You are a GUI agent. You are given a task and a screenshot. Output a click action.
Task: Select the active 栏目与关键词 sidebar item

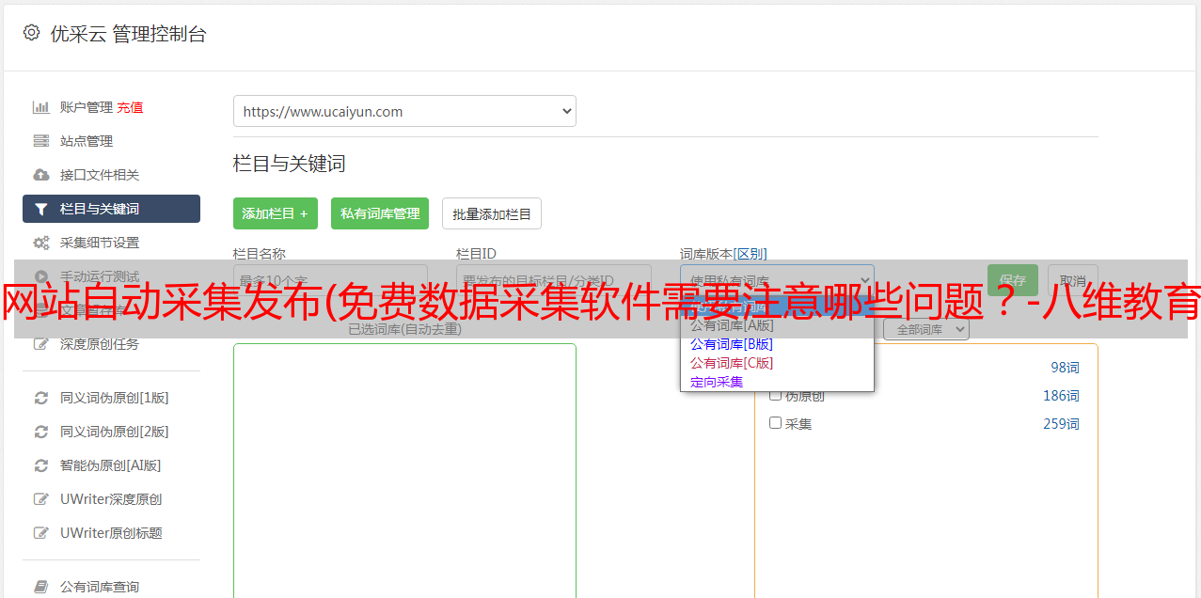tap(111, 209)
